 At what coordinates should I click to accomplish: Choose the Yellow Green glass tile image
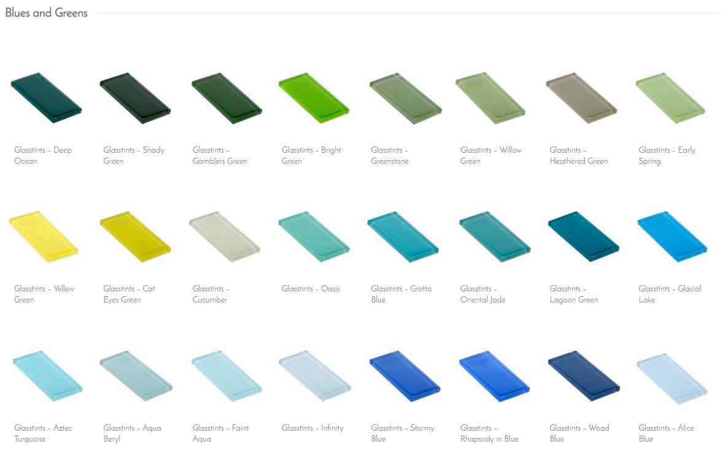click(x=44, y=237)
